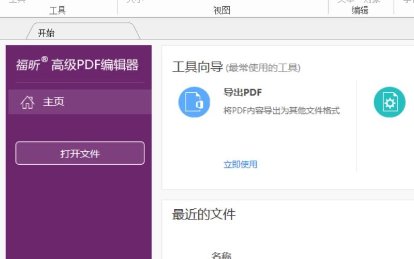The height and width of the screenshot is (259, 414).
Task: Click the 编辑 ribbon group label
Action: click(360, 10)
